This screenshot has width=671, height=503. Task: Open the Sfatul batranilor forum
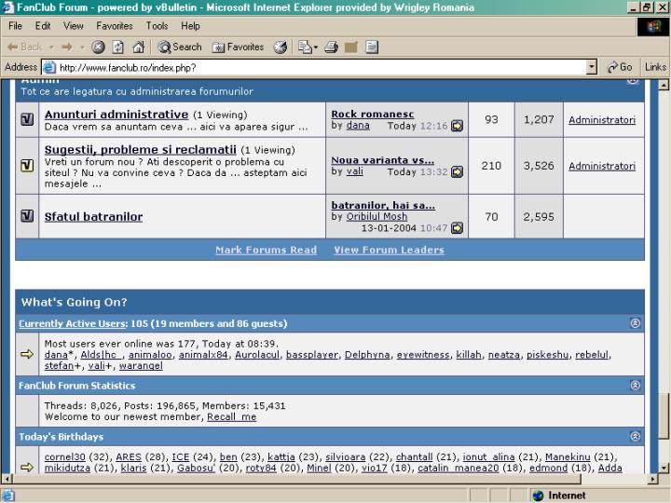(93, 217)
